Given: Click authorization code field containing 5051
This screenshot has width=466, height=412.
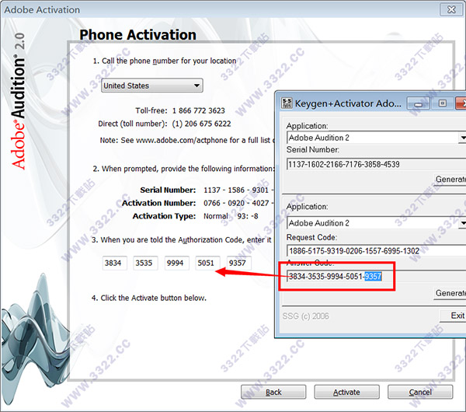Looking at the screenshot, I should pos(207,264).
